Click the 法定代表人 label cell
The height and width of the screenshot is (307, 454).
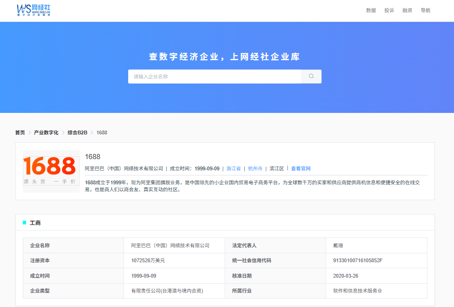(x=275, y=245)
